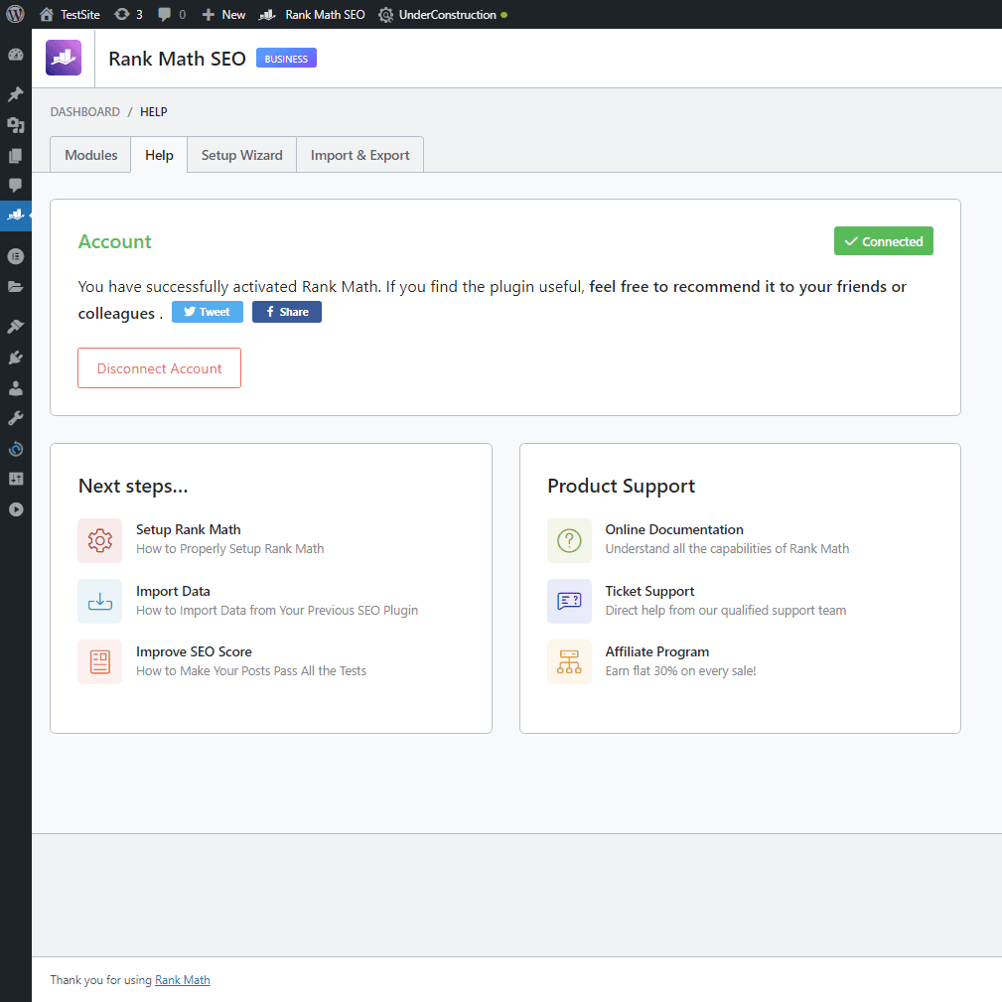Click 'How to Make Your Posts Pass All the Tests'
The width and height of the screenshot is (1002, 1002).
pyautogui.click(x=251, y=671)
